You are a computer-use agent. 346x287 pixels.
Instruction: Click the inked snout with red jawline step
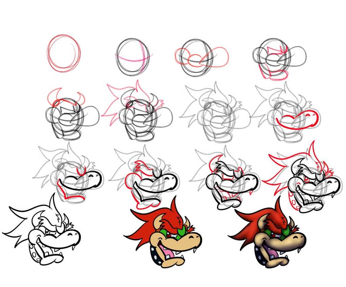(68, 173)
